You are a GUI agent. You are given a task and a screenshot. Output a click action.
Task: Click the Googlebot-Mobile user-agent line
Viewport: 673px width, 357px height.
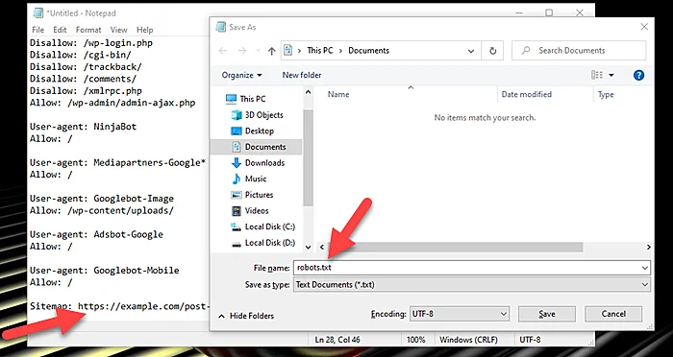[104, 271]
